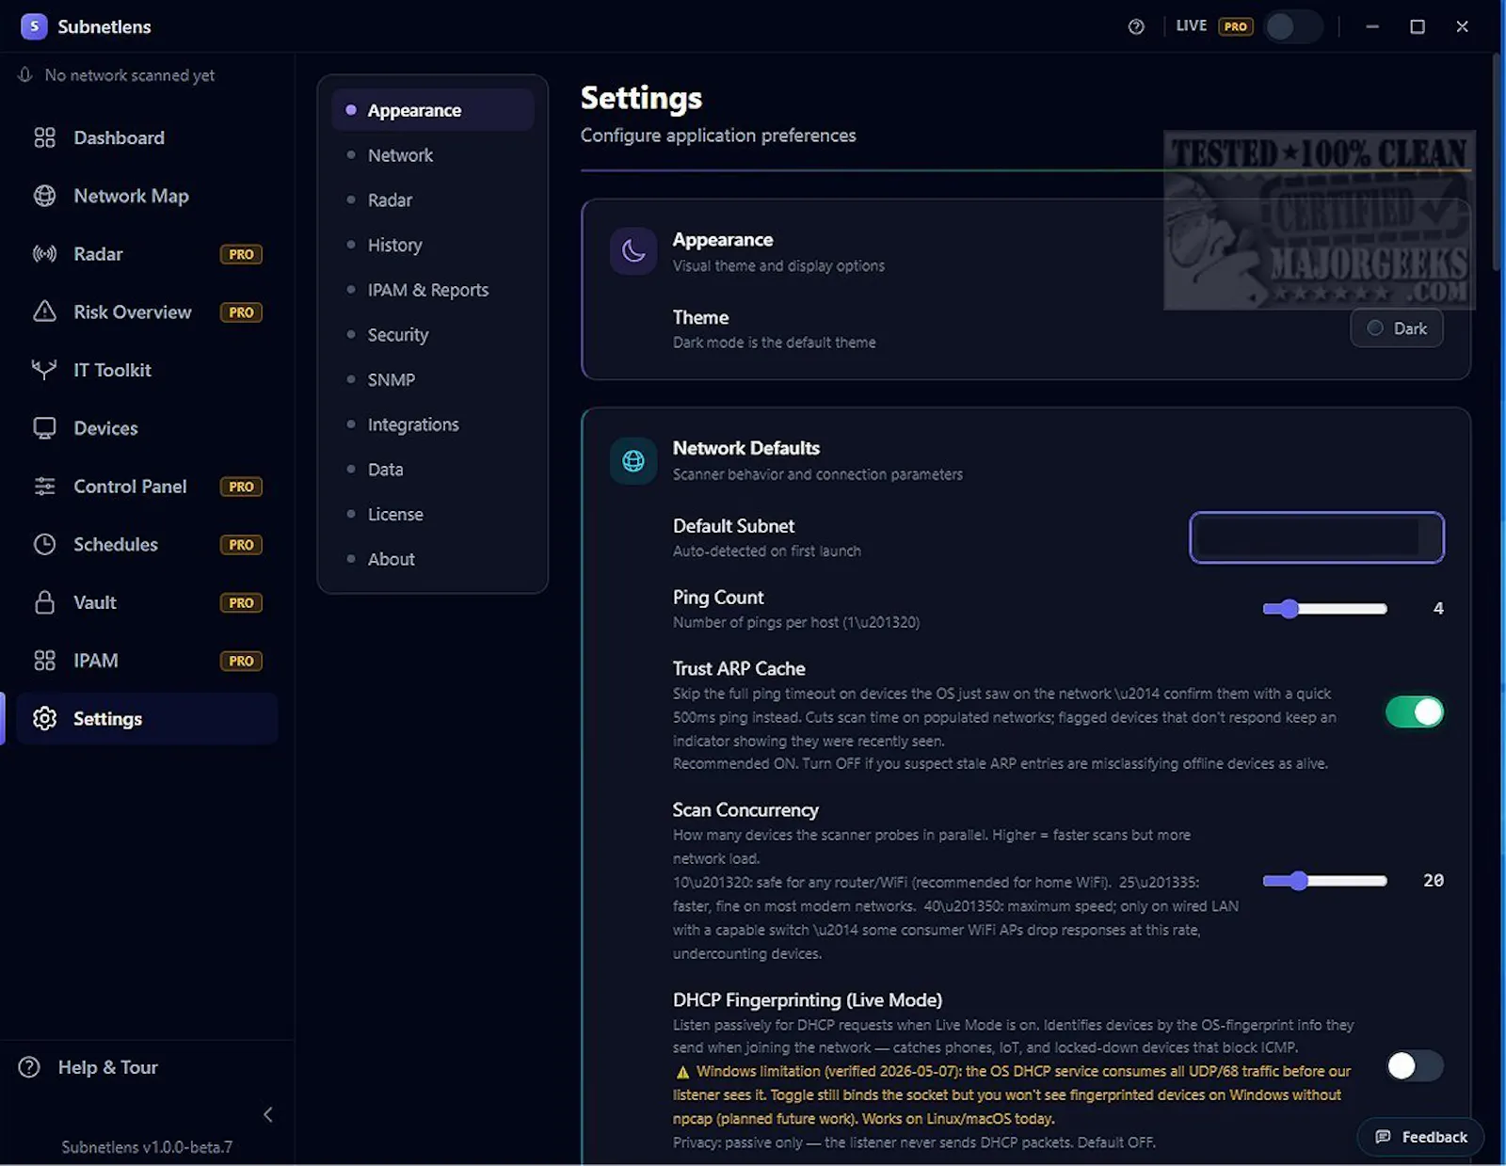Click the Feedback chat bubble icon

1383,1137
